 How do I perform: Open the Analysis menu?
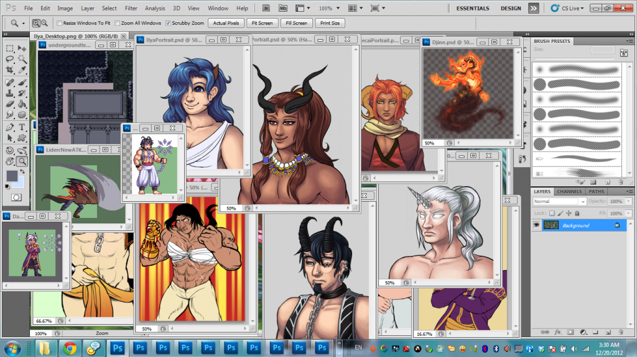pos(155,8)
